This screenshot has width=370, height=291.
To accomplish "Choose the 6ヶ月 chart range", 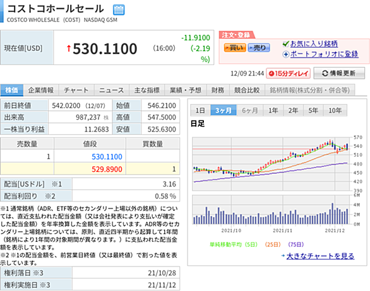I will click(249, 110).
